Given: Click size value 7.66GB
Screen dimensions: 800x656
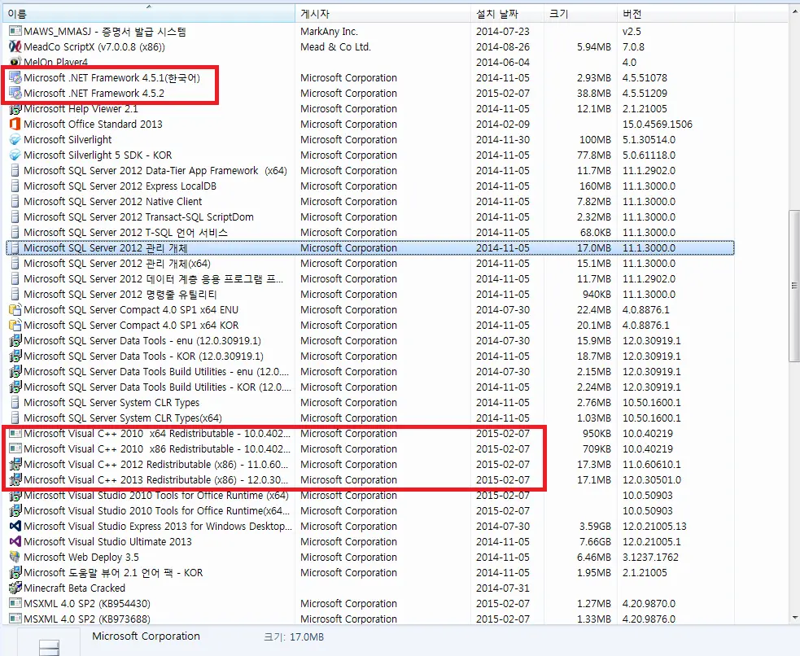Looking at the screenshot, I should pyautogui.click(x=595, y=542).
